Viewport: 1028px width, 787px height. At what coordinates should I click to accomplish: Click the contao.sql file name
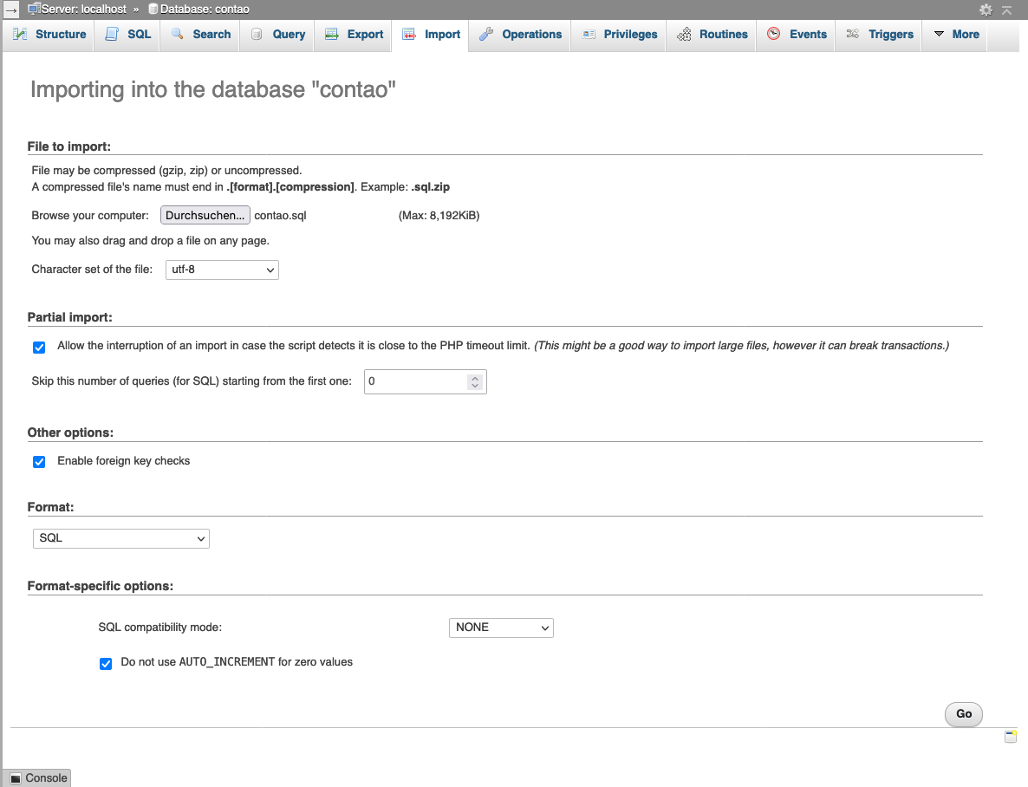coord(280,216)
